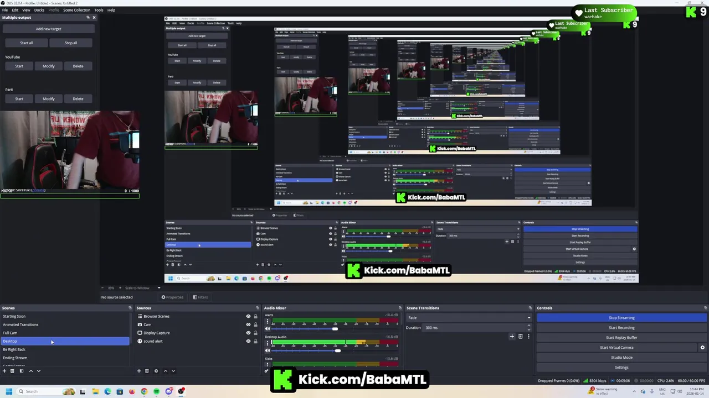Float the Multiple output dock pop-out icon
Screen dimensions: 709x398
[x=88, y=17]
